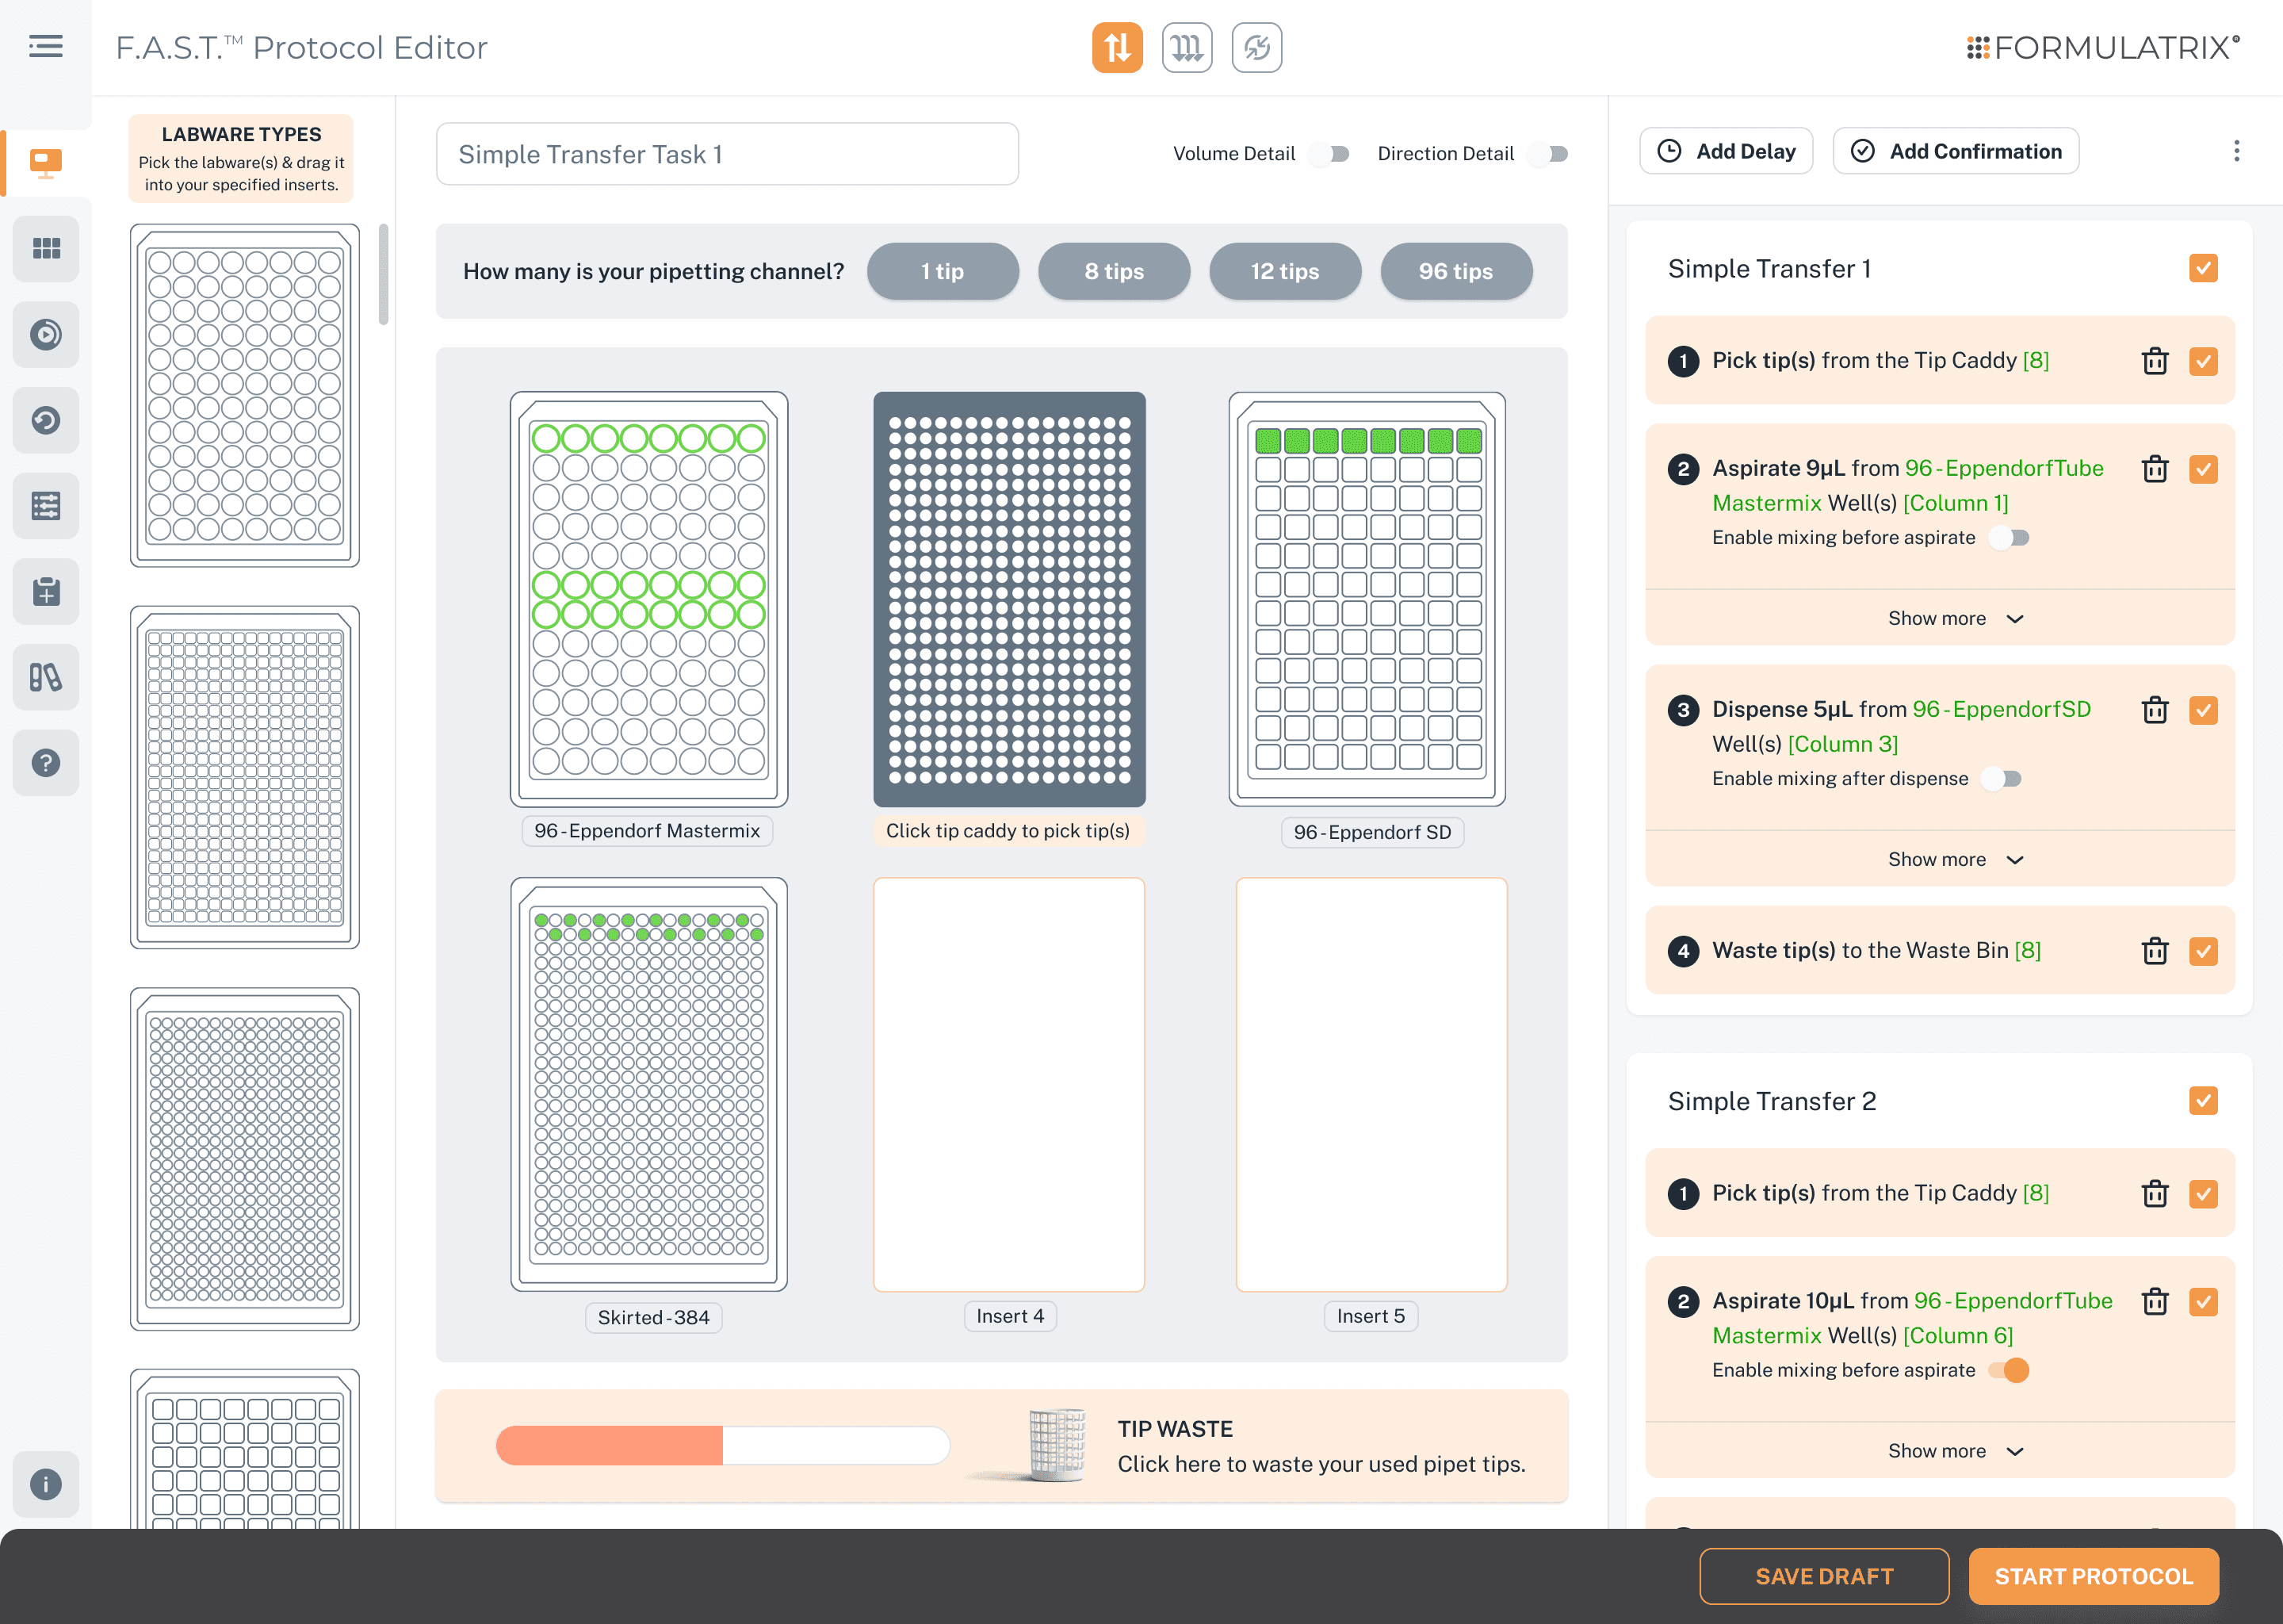The width and height of the screenshot is (2283, 1624).
Task: Select the 8 tips channel option
Action: pyautogui.click(x=1114, y=271)
